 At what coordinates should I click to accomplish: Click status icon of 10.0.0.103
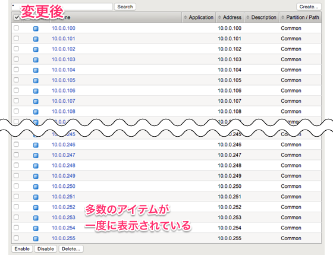tap(36, 59)
